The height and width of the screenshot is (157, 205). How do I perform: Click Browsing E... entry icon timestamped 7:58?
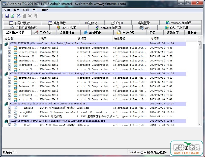(15, 48)
